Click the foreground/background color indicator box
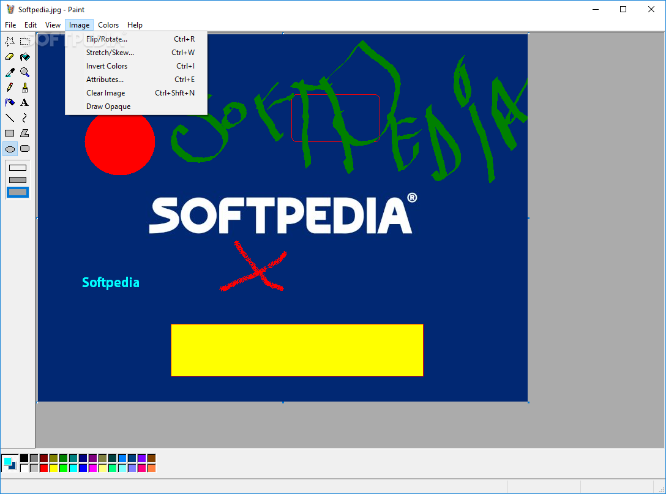Screen dimensions: 666x494 [x=9, y=463]
